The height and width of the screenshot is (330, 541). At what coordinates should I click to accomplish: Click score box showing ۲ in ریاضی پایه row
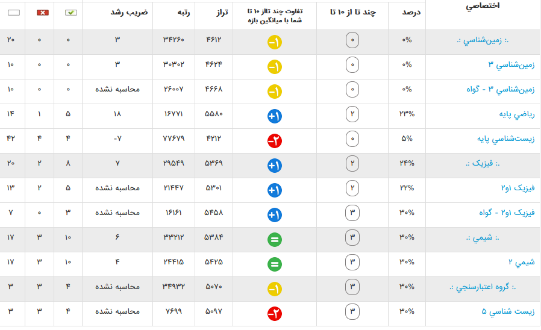coord(352,114)
